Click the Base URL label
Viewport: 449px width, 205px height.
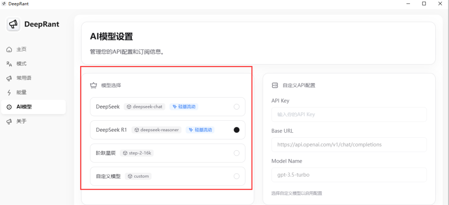click(282, 131)
